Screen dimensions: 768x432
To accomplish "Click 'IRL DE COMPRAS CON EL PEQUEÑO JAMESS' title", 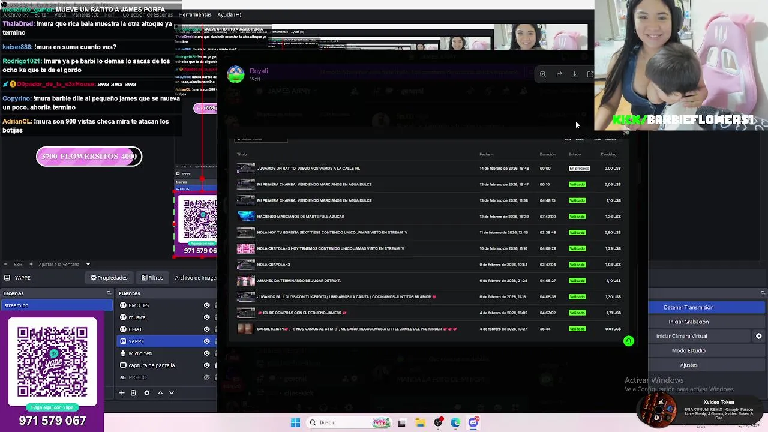I will (x=302, y=313).
